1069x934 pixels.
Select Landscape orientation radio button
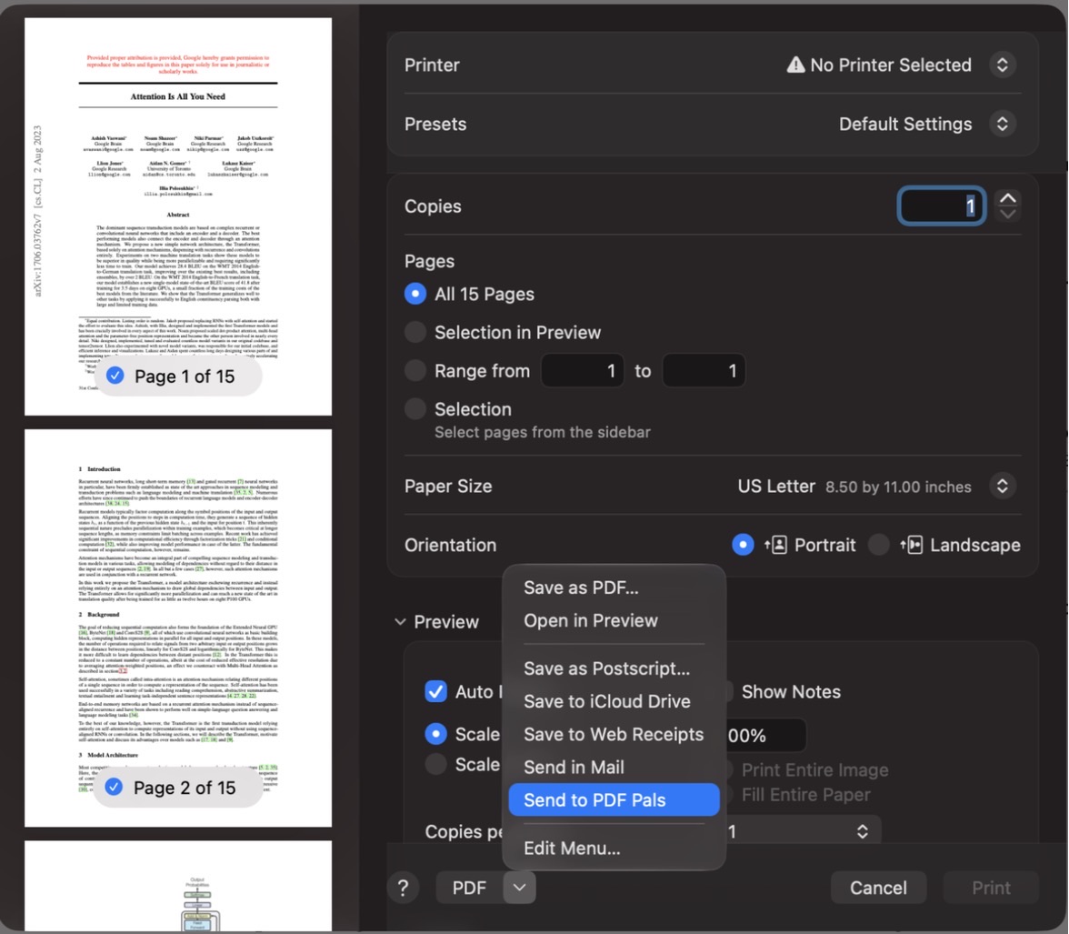(x=879, y=545)
